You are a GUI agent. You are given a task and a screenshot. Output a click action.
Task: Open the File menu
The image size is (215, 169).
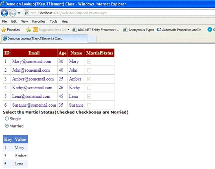click(x=4, y=22)
